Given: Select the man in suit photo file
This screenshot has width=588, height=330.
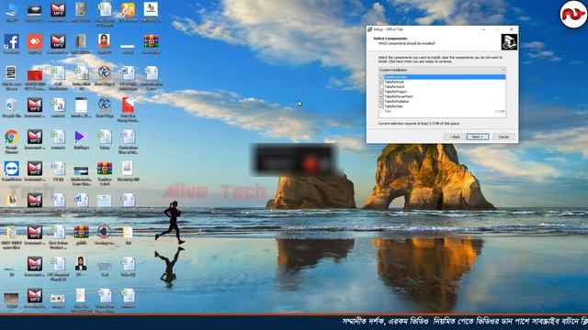Looking at the screenshot, I should click(x=81, y=265).
